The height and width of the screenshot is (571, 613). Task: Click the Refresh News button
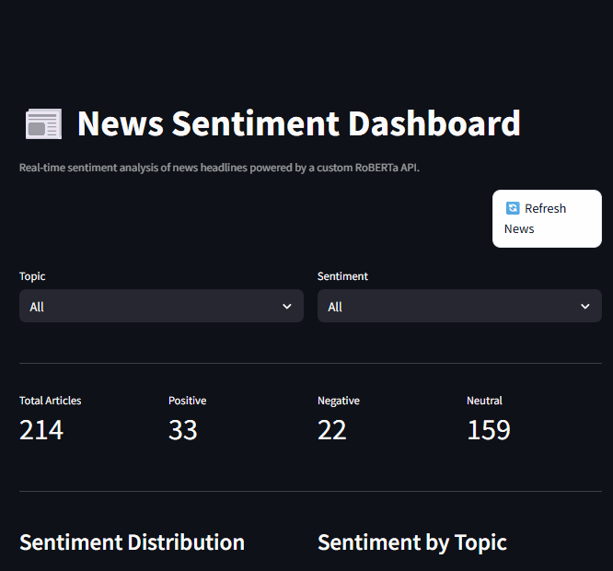[547, 218]
